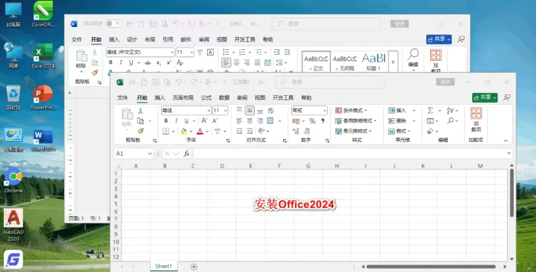Toggle middle vertical align in Excel
The width and height of the screenshot is (536, 272).
[x=250, y=111]
